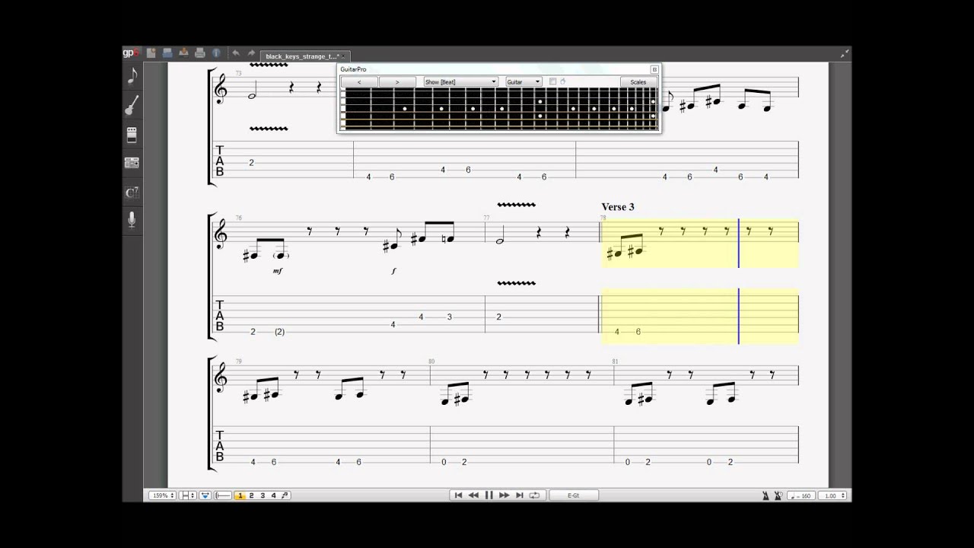The image size is (974, 548).
Task: Jump to the start of the song
Action: pos(458,495)
